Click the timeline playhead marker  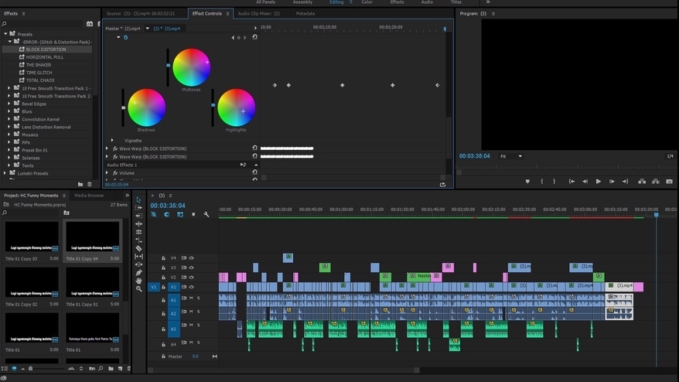pos(656,215)
